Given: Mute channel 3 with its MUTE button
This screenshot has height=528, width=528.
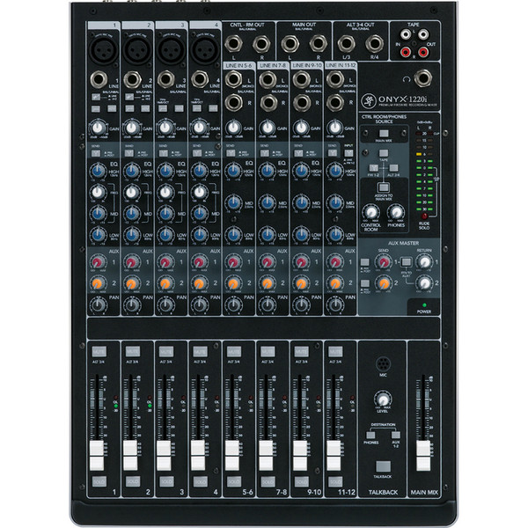Looking at the screenshot, I should coord(166,351).
